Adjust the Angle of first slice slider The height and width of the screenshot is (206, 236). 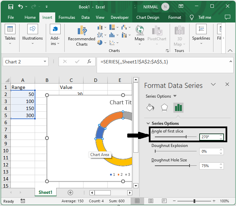186,137
